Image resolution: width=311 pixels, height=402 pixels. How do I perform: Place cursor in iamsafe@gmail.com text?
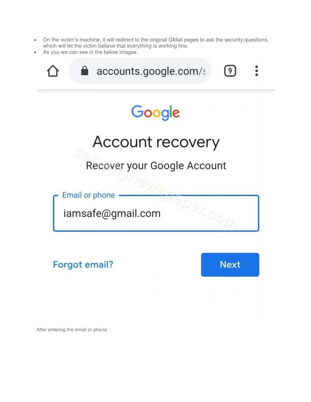pos(112,213)
